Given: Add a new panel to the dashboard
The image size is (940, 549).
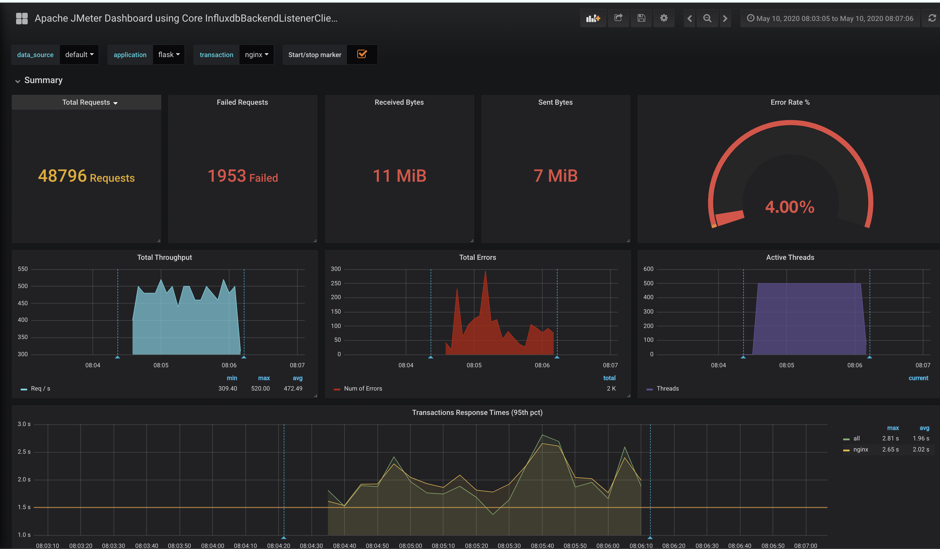Looking at the screenshot, I should click(593, 18).
